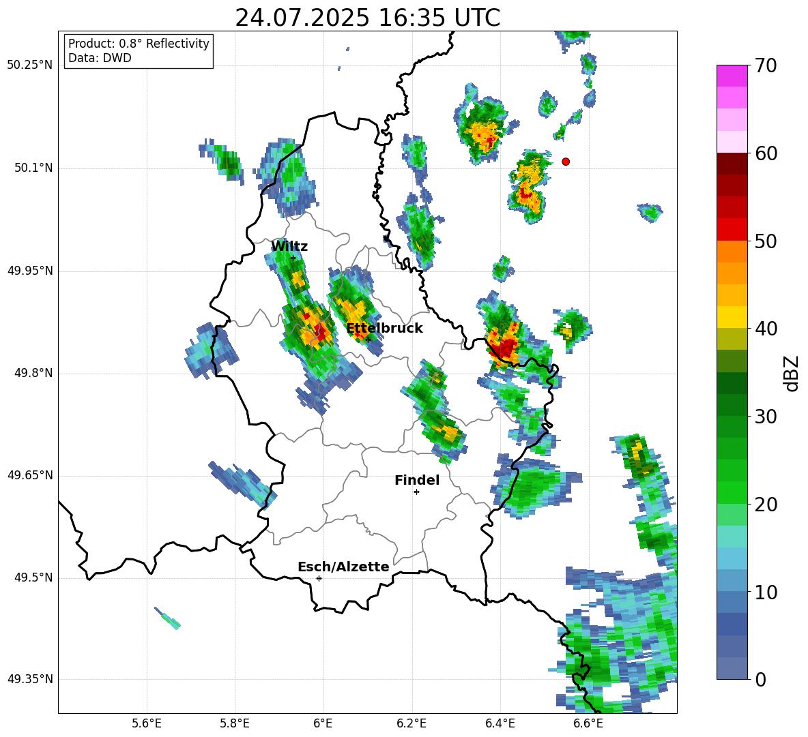Click the 20 tick on the colorbar

click(765, 505)
